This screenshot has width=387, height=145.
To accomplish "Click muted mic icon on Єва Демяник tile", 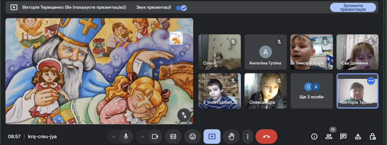I will click(371, 42).
